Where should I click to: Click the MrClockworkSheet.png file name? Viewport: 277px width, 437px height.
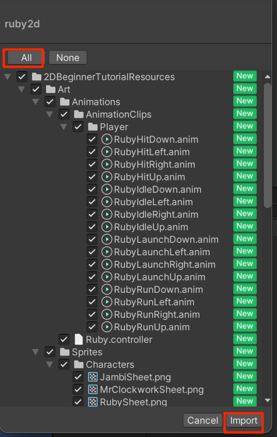pyautogui.click(x=152, y=390)
